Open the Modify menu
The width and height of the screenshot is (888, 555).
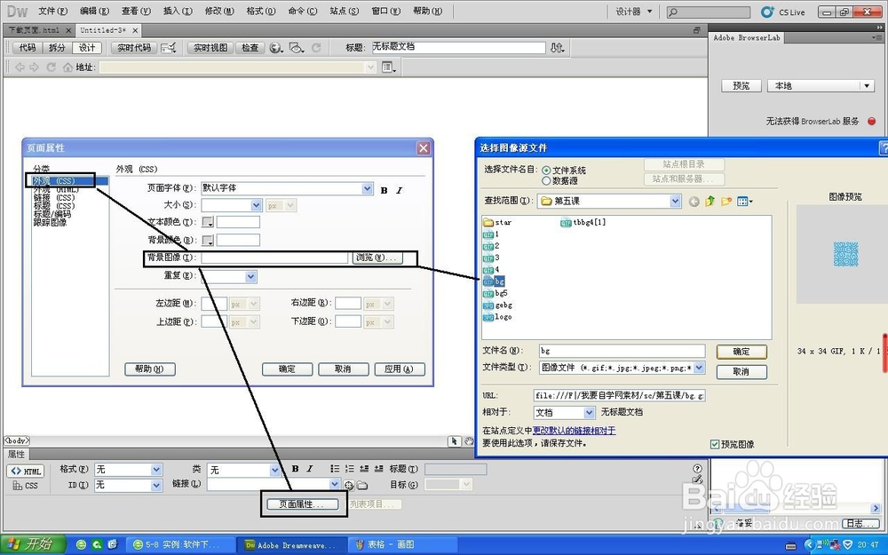pyautogui.click(x=219, y=12)
